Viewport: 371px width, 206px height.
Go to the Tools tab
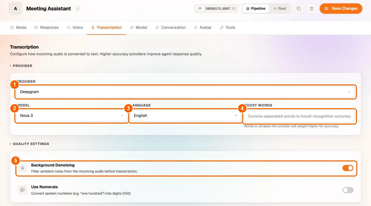click(228, 27)
